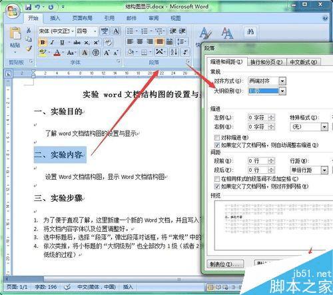
Task: Click the numbered list icon
Action: pyautogui.click(x=145, y=31)
